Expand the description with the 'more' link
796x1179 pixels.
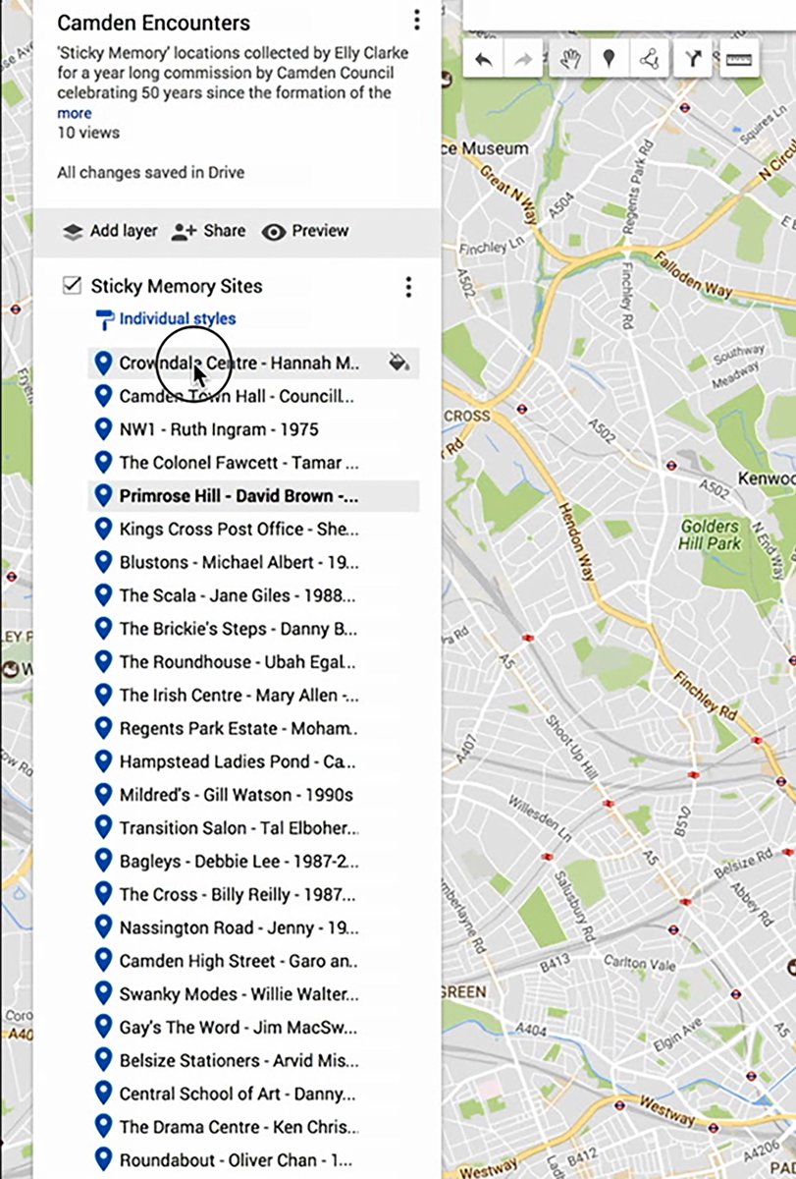coord(75,113)
